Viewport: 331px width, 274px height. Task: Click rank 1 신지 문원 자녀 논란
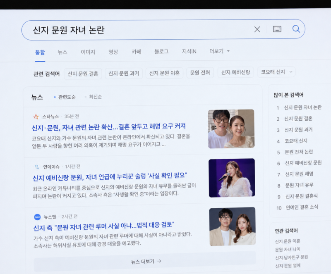point(303,107)
